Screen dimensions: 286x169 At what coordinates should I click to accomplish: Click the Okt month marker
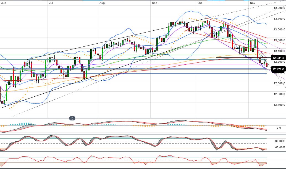200,3
